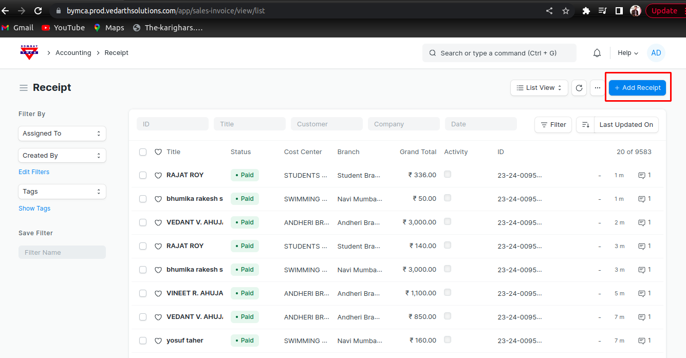Click the notification bell icon
Viewport: 686px width, 358px height.
pos(597,53)
